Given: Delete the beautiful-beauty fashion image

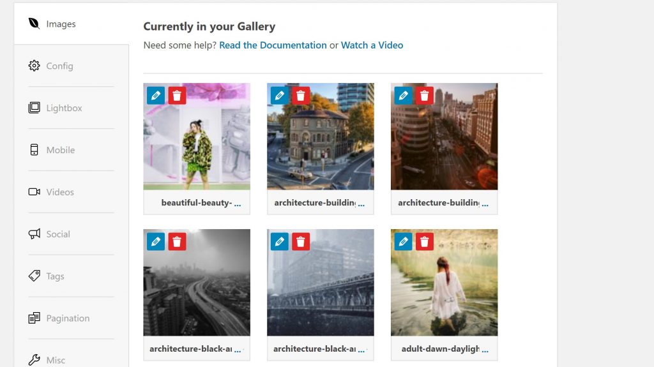Looking at the screenshot, I should tap(177, 96).
